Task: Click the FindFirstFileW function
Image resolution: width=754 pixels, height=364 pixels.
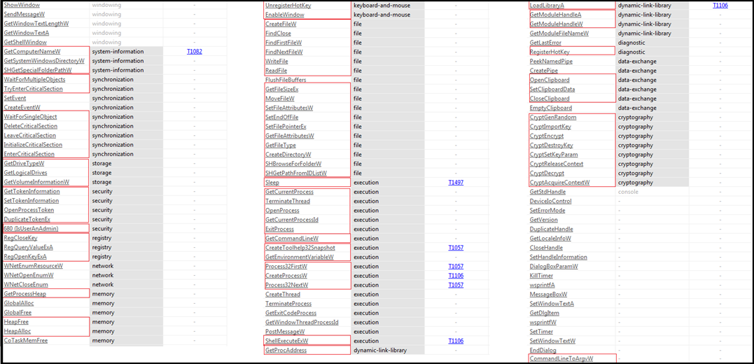Action: (x=284, y=43)
